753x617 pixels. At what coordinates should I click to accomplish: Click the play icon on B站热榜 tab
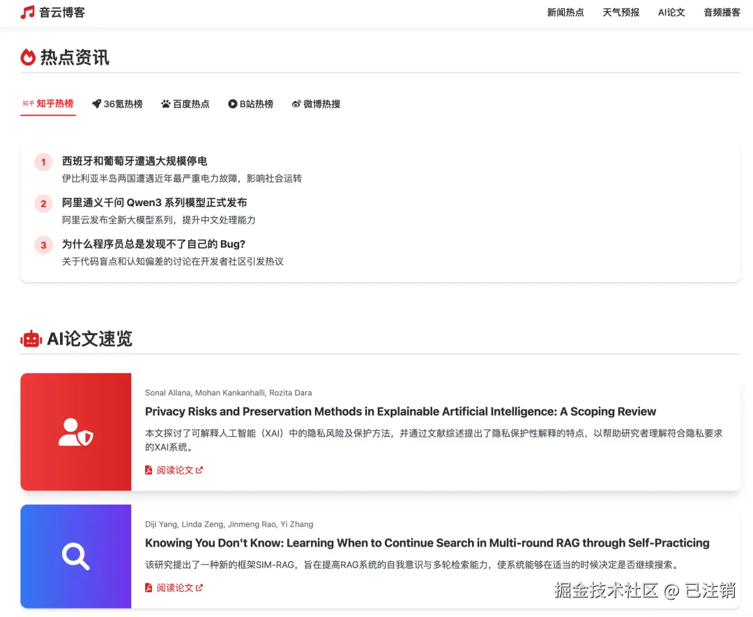pos(232,104)
